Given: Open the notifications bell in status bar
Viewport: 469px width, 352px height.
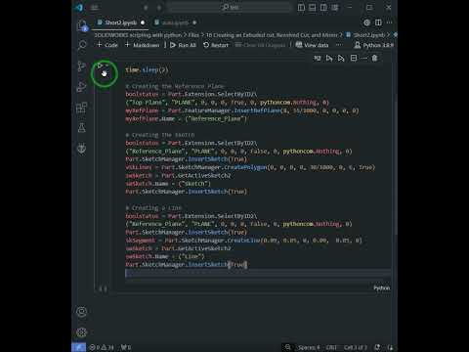Looking at the screenshot, I should point(390,347).
